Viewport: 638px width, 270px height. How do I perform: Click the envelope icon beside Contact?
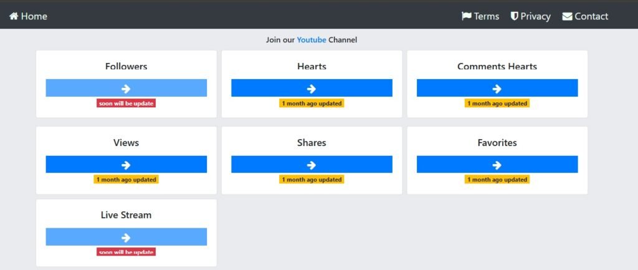click(567, 16)
